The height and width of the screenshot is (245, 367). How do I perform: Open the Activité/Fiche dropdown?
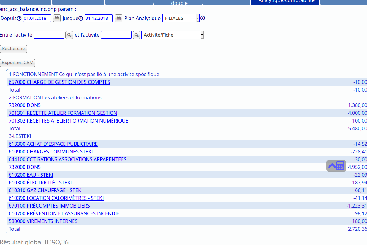point(173,35)
